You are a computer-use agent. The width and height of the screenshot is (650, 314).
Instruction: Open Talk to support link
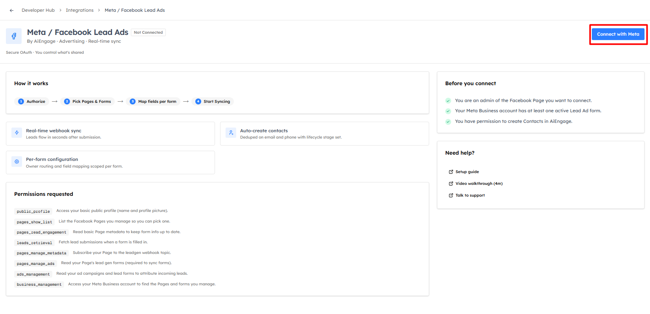point(470,195)
